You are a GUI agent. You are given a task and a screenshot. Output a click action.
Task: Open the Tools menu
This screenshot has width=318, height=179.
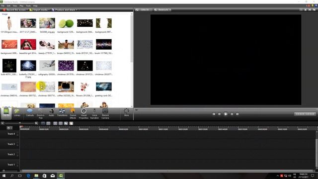pos(28,5)
